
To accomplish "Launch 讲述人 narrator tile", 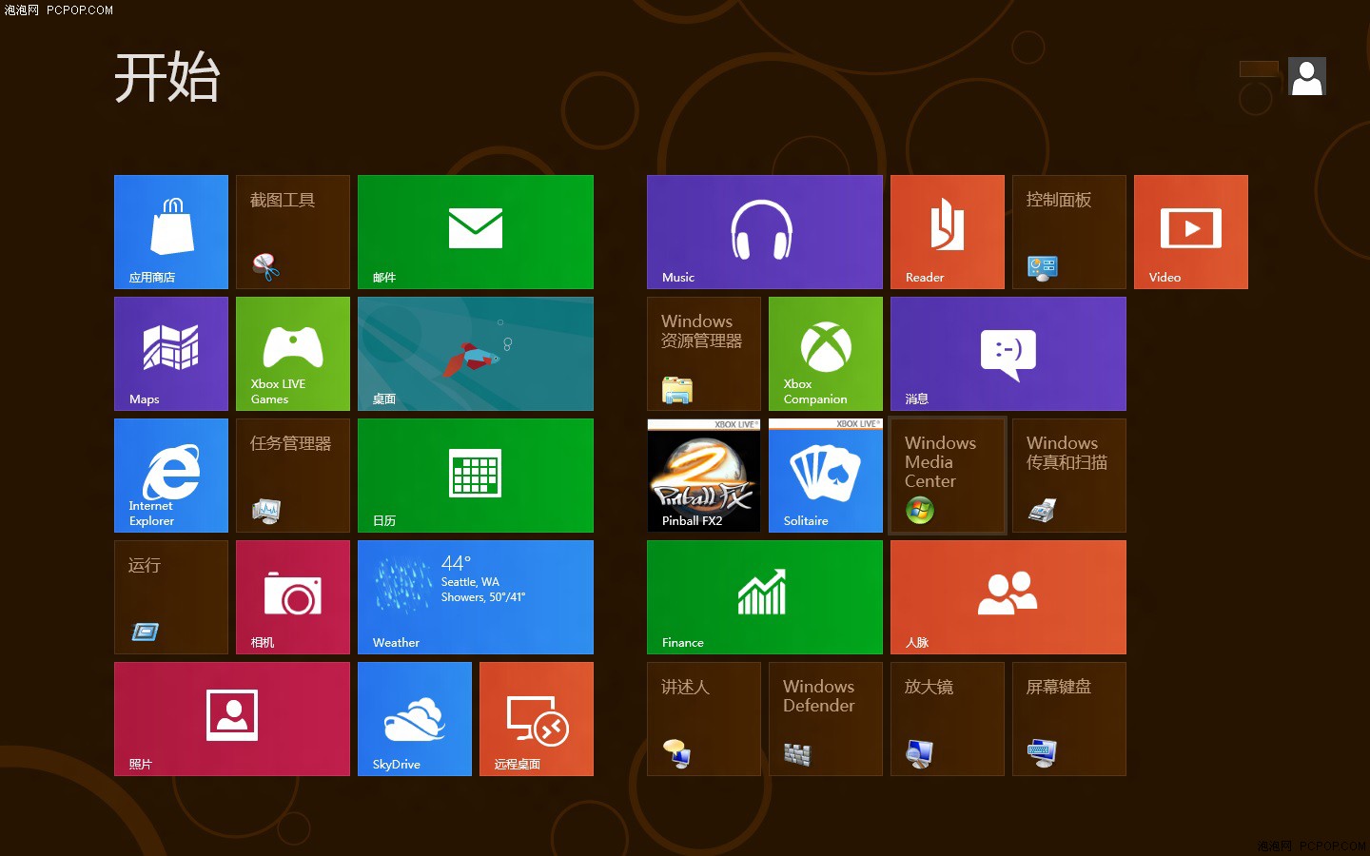I will (704, 719).
